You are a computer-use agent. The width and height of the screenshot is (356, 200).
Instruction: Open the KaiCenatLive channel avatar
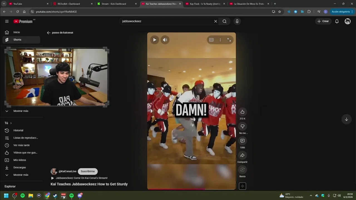[54, 171]
